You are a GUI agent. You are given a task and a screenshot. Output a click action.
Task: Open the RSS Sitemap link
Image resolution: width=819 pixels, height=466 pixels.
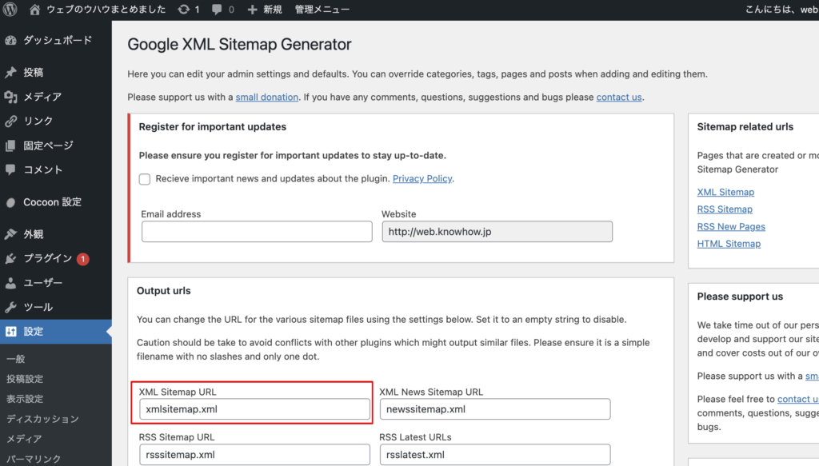click(725, 209)
